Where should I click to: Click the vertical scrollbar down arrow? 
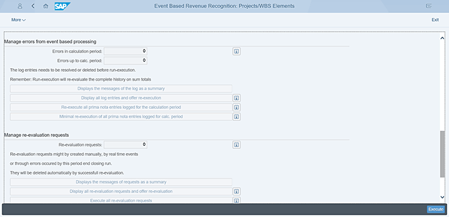[442, 197]
